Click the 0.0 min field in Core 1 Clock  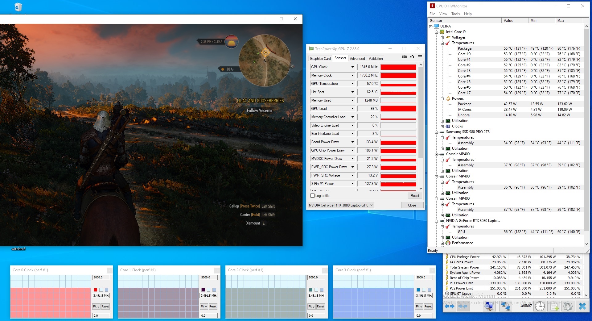pyautogui.click(x=209, y=316)
